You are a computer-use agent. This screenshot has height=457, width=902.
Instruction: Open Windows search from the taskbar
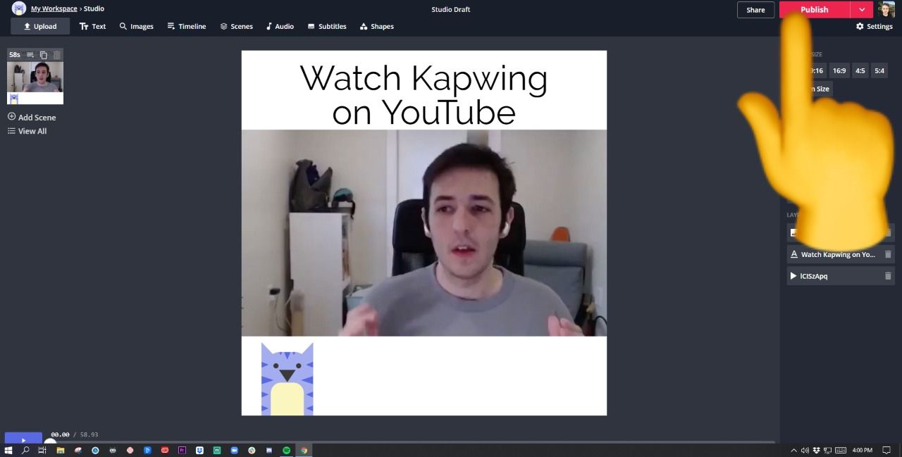[25, 450]
